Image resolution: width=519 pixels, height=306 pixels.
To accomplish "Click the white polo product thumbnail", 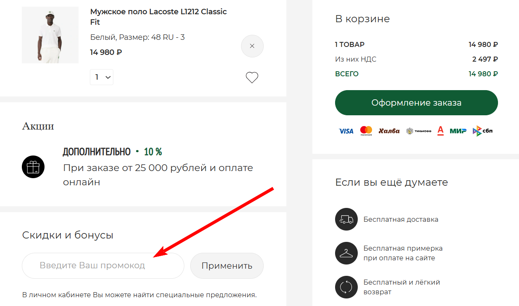I will [50, 35].
